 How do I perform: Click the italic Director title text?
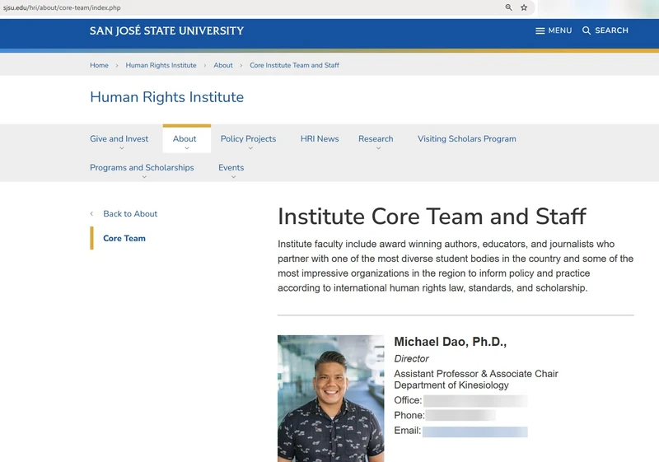point(411,359)
